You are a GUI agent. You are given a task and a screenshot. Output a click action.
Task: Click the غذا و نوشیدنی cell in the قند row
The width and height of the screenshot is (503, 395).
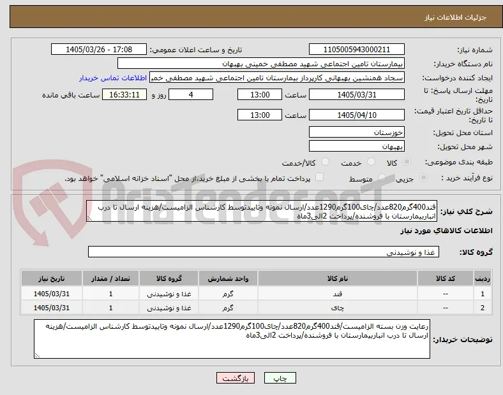click(169, 294)
